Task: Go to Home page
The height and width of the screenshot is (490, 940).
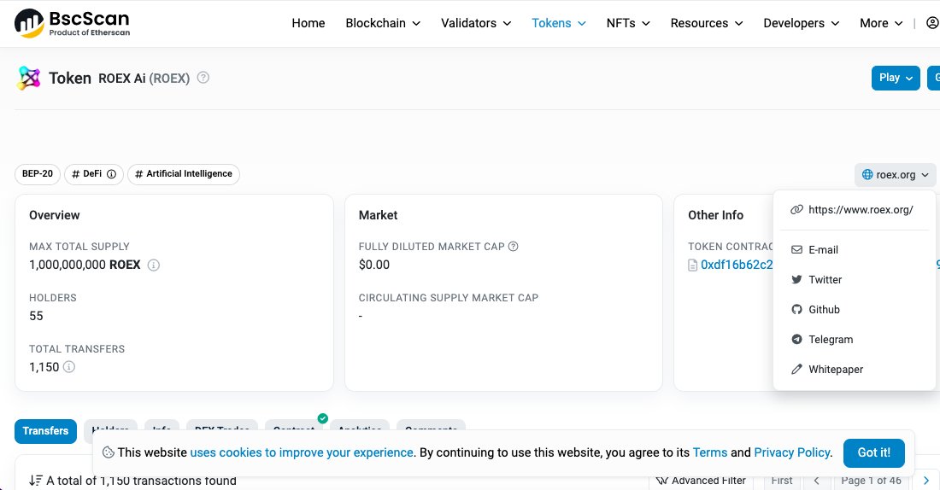Action: coord(308,23)
